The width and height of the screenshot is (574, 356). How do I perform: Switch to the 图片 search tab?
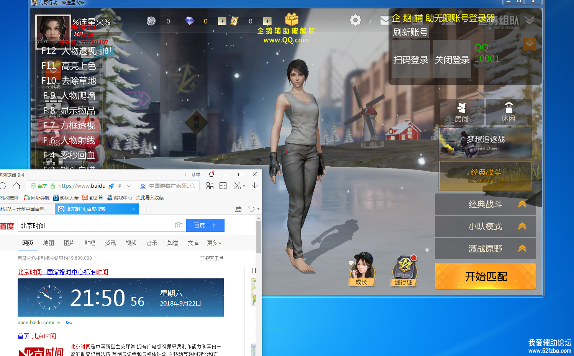(x=69, y=243)
